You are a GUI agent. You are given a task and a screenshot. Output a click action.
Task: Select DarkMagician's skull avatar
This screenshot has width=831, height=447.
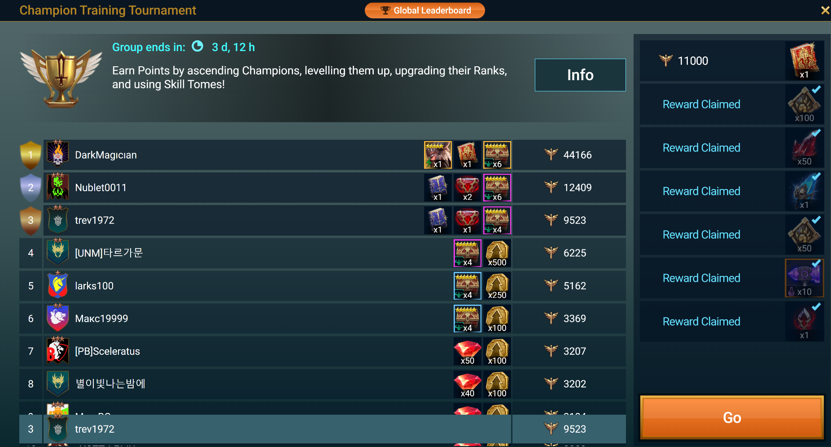point(58,155)
